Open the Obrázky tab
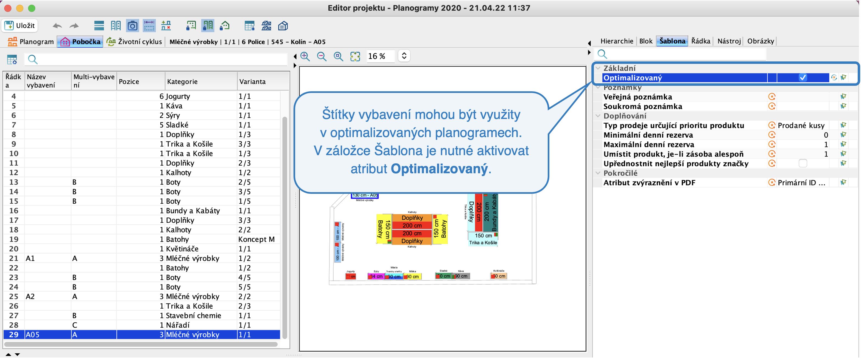 [761, 41]
